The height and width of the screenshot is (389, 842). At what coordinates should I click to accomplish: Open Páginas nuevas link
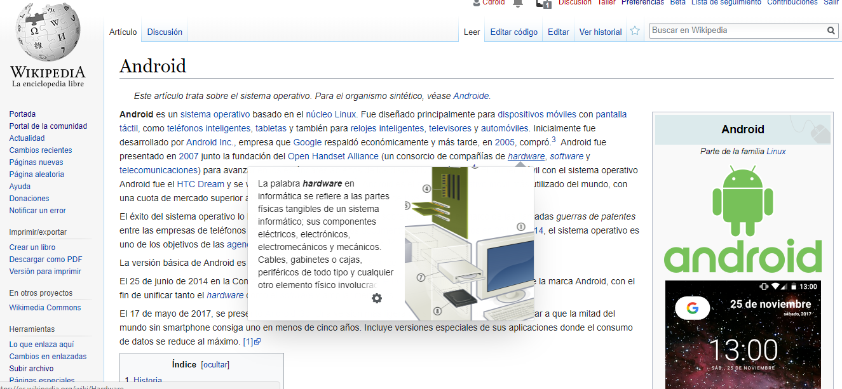point(36,162)
